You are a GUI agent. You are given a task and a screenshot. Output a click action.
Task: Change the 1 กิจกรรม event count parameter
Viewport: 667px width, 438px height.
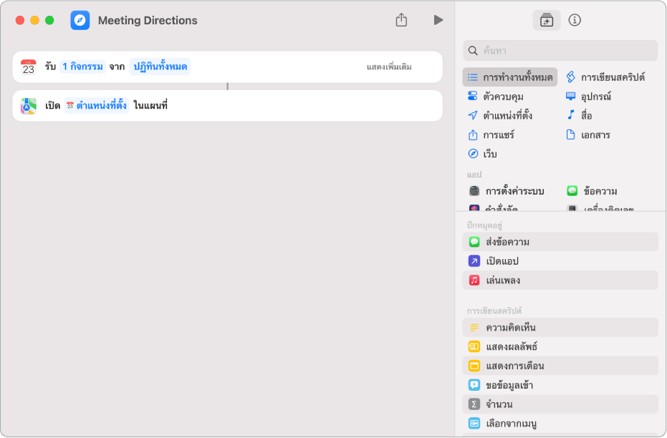[x=82, y=67]
